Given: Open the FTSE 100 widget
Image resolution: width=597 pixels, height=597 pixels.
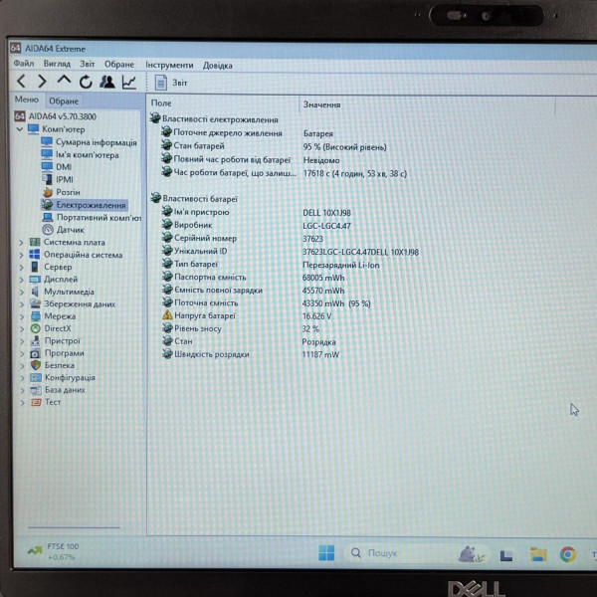Looking at the screenshot, I should pos(53,551).
